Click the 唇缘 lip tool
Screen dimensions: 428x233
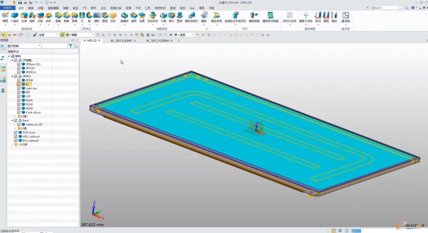[x=105, y=17]
